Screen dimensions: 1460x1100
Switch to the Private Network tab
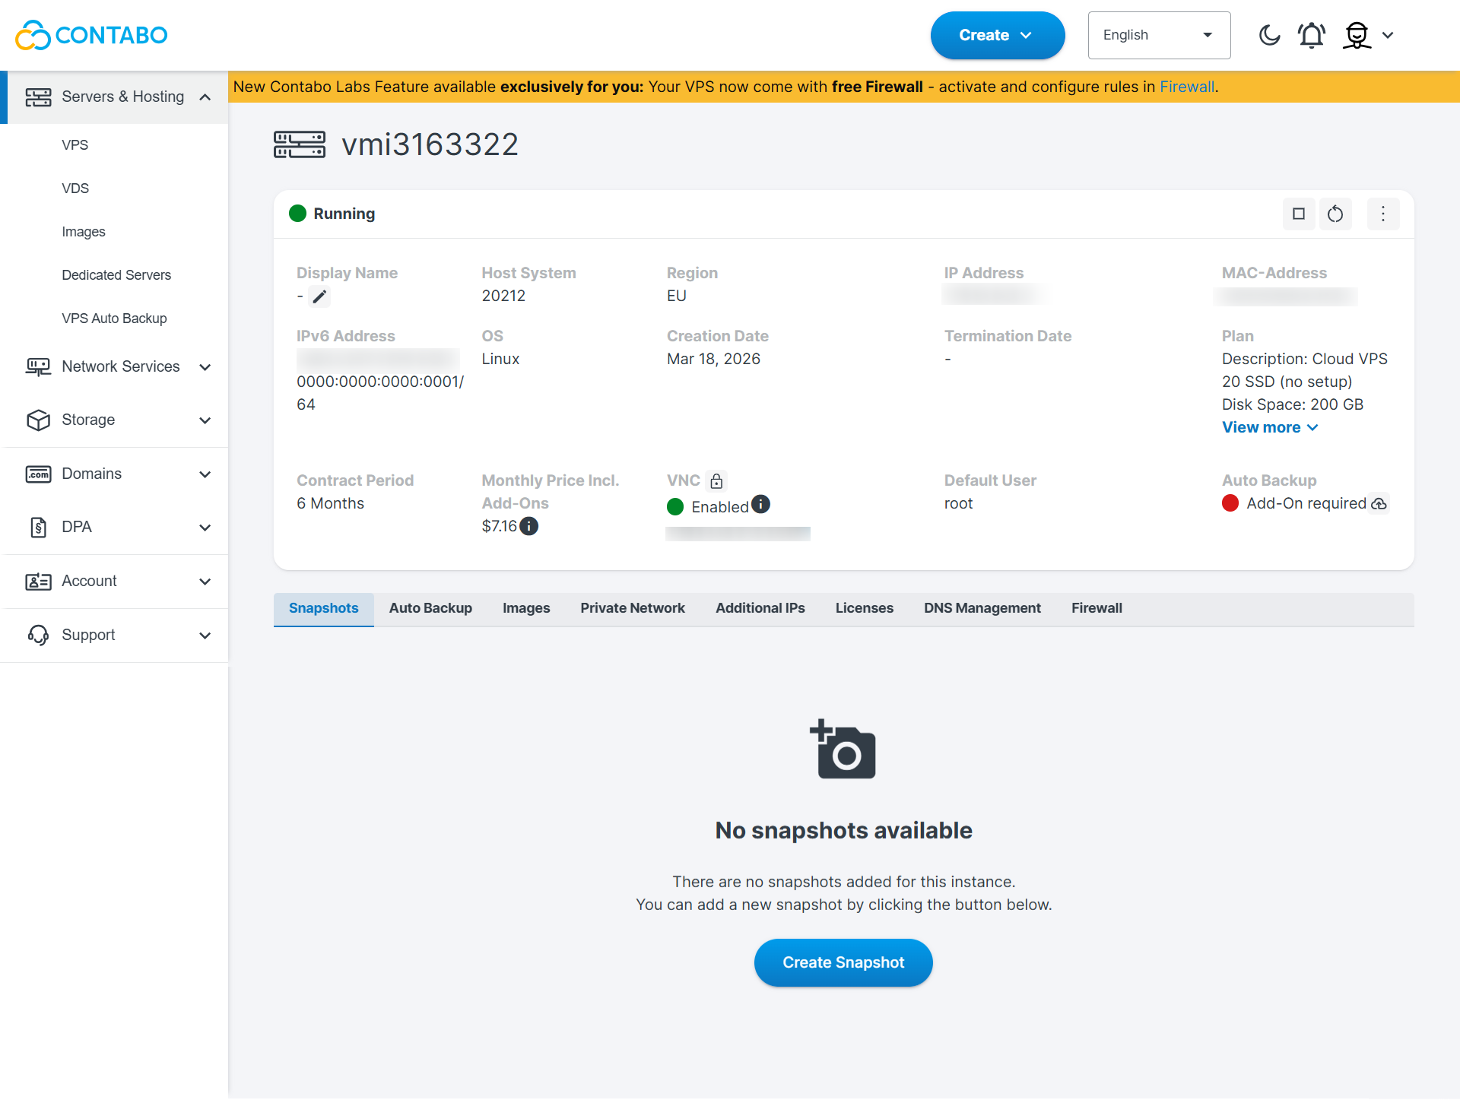633,609
